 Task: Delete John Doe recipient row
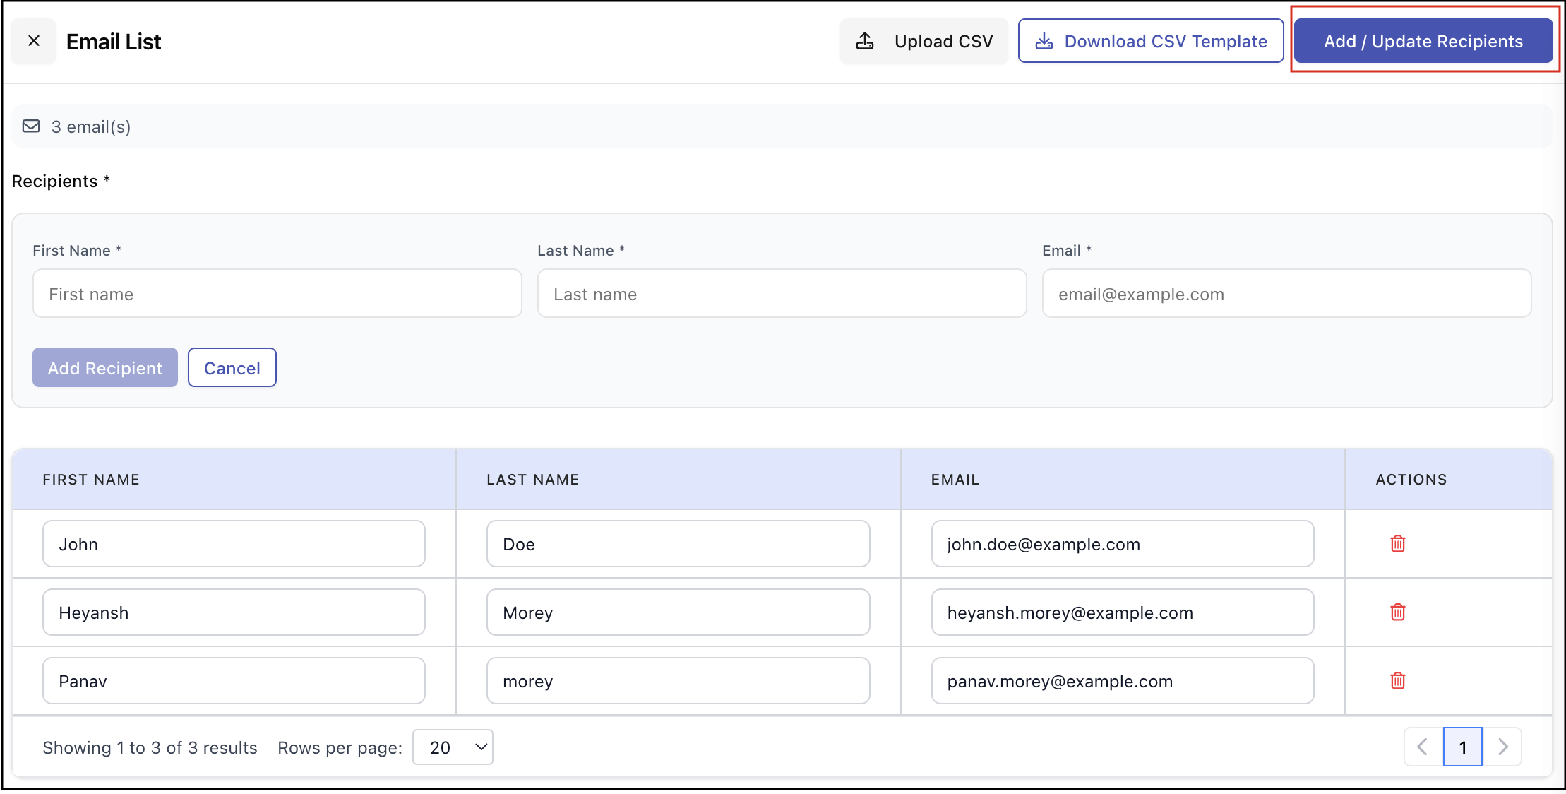click(1397, 543)
